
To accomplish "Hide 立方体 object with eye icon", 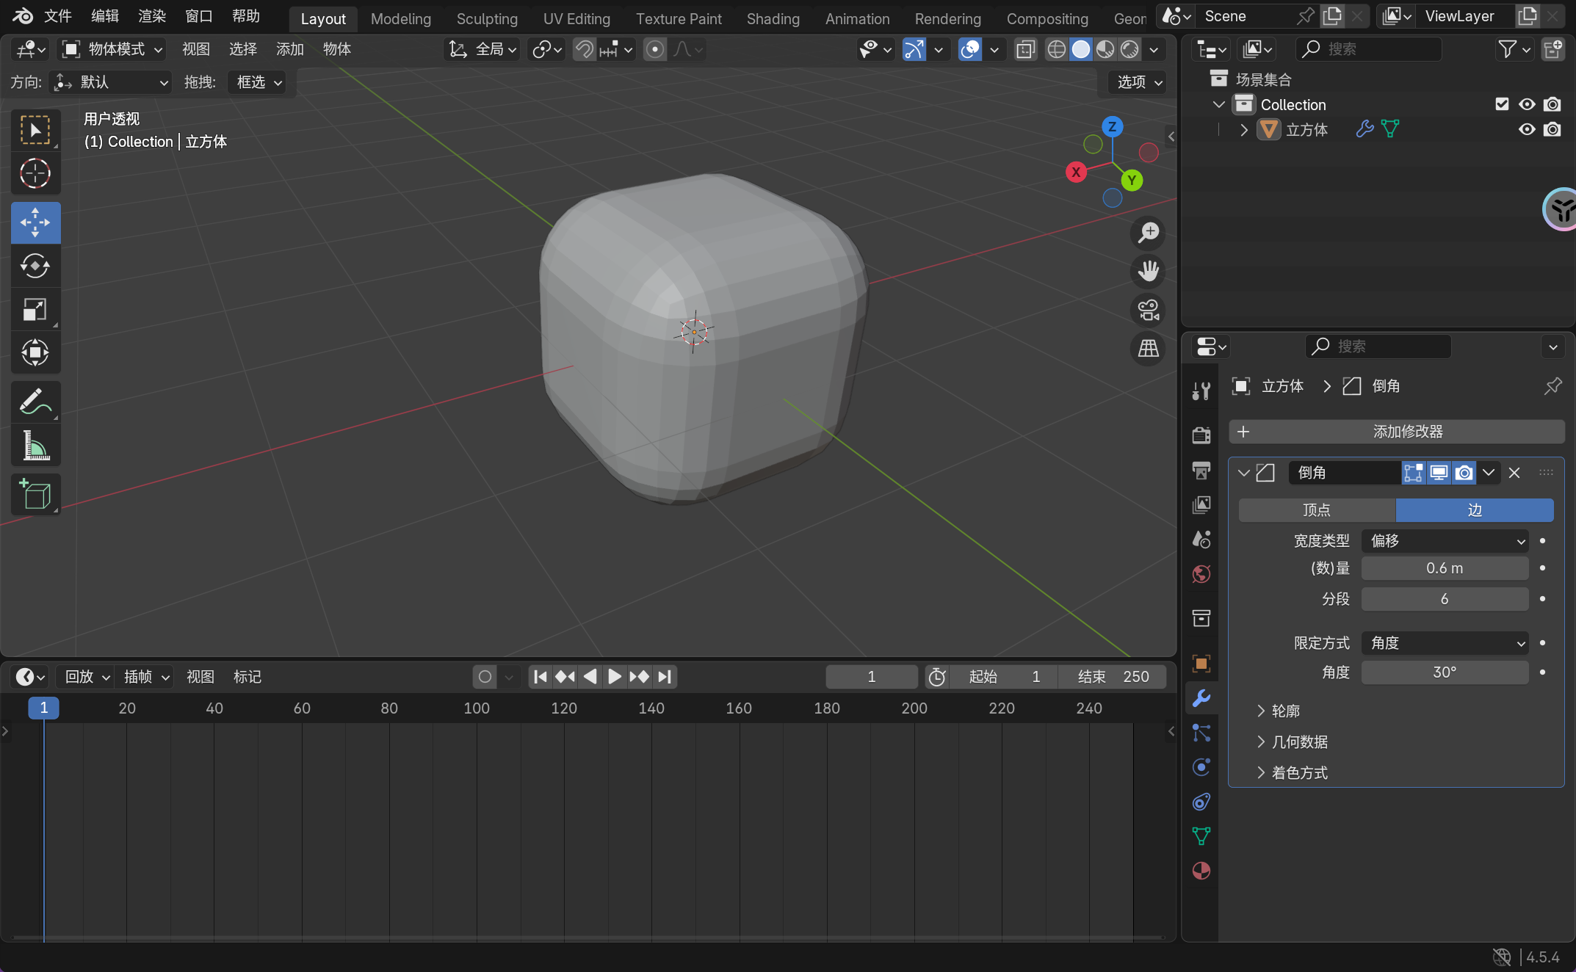I will coord(1527,130).
